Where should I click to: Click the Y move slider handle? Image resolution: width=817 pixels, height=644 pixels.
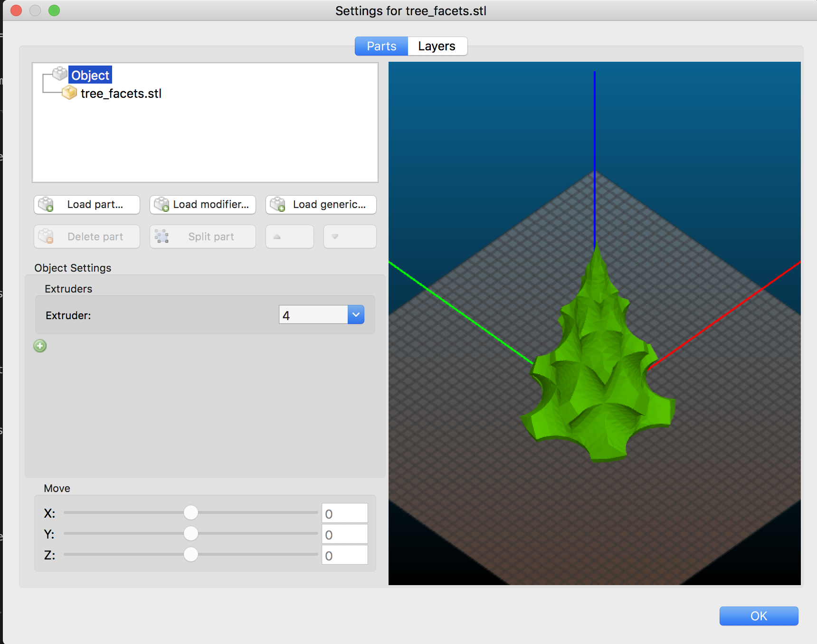pos(191,533)
